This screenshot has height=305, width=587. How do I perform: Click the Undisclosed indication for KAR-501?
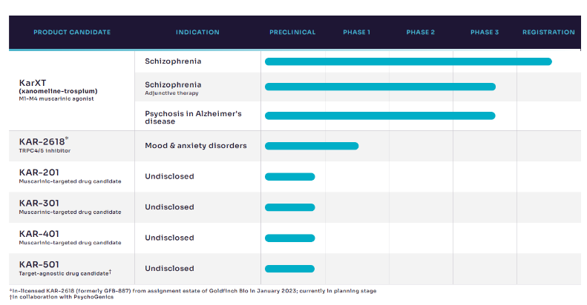point(169,269)
